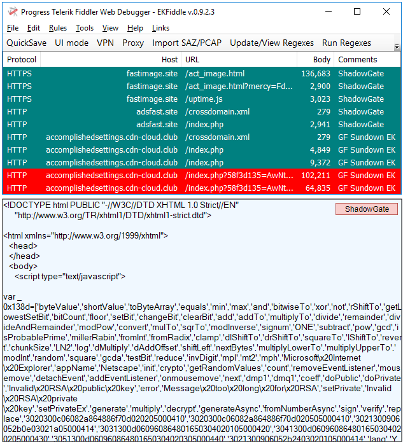Click the VPN toolbar button
The height and width of the screenshot is (444, 403).
(x=106, y=43)
